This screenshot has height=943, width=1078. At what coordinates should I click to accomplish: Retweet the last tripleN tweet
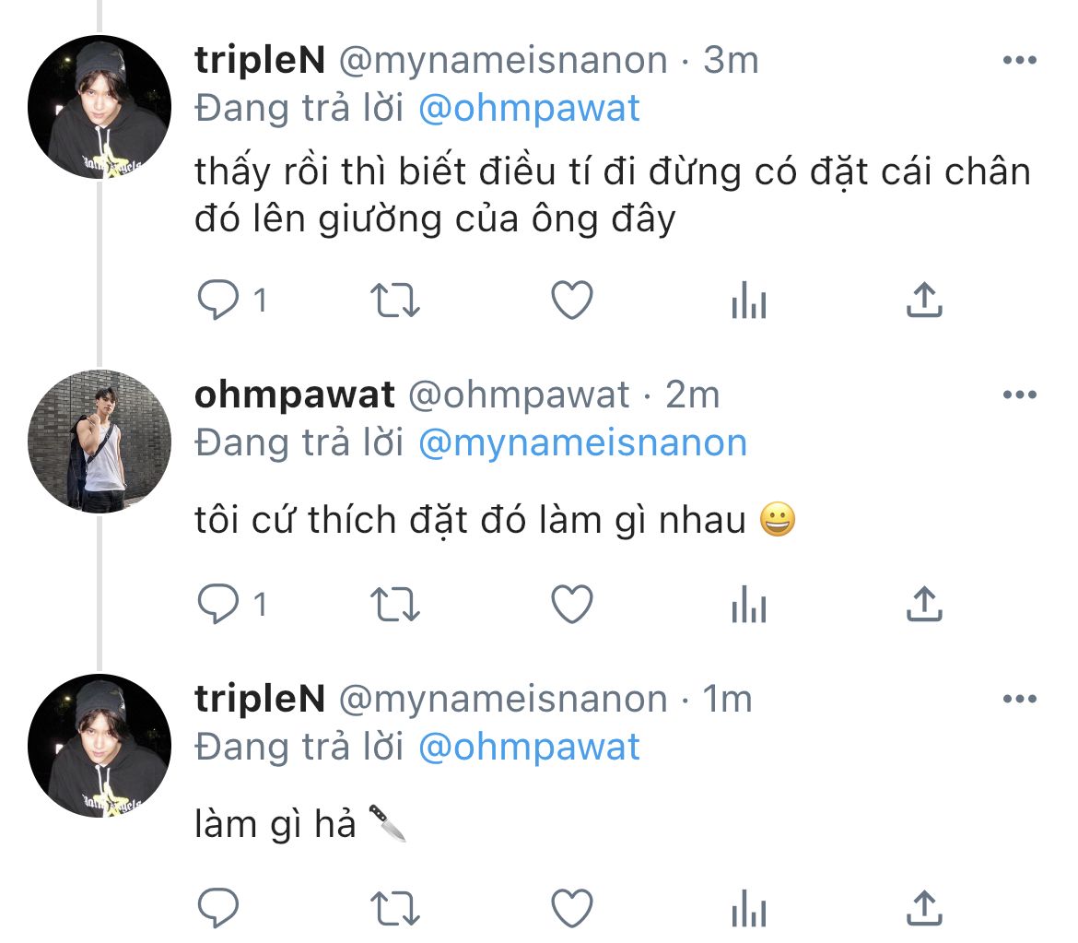pyautogui.click(x=395, y=909)
